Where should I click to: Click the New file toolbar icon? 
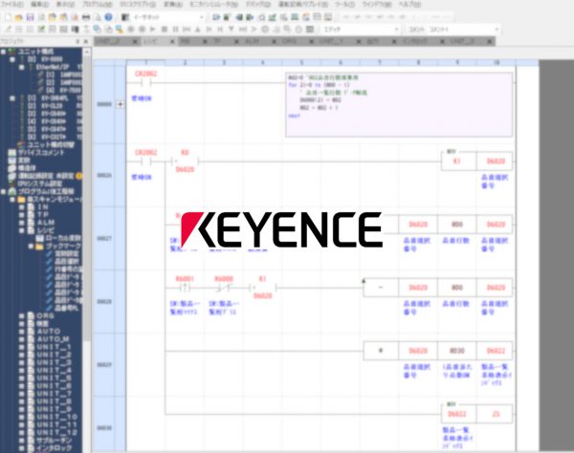click(x=8, y=17)
